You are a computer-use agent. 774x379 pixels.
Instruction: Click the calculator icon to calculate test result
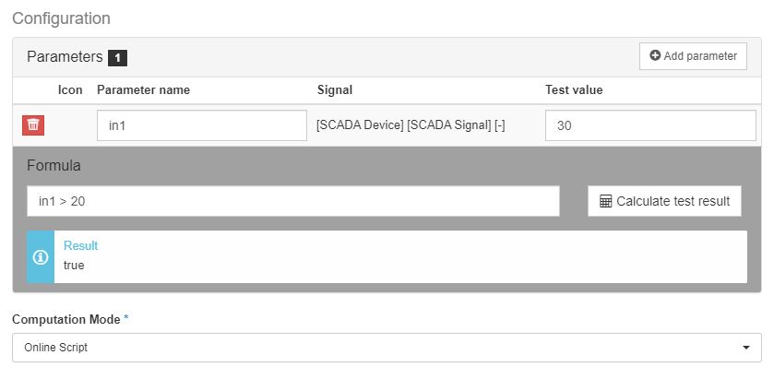click(605, 201)
